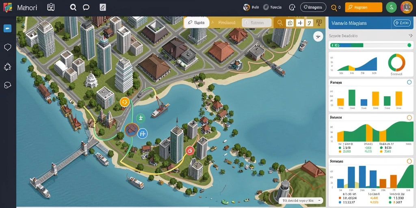Click the red marker on the island

tap(190, 151)
